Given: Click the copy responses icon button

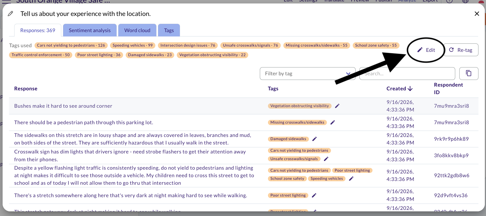Looking at the screenshot, I should coord(469,74).
